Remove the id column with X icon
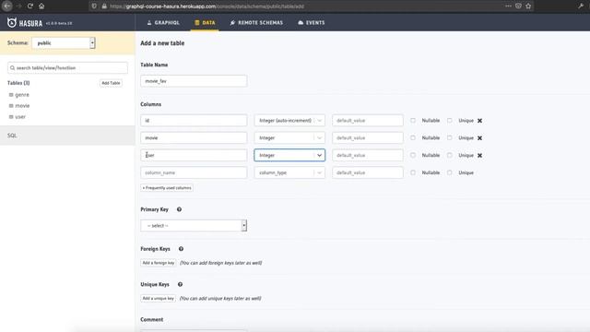 [x=479, y=121]
